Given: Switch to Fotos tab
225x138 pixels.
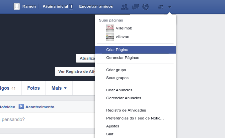Looking at the screenshot, I should point(34,88).
